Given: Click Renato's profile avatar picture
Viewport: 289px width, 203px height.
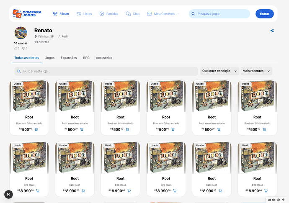Looking at the screenshot, I should [x=21, y=33].
